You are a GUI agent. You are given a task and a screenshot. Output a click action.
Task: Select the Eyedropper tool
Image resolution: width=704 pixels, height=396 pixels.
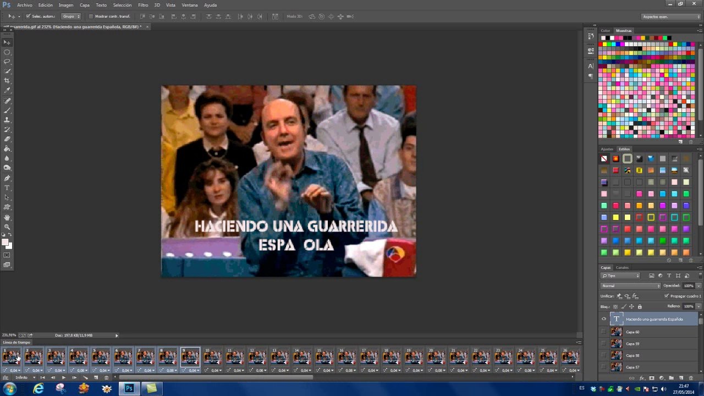(7, 90)
